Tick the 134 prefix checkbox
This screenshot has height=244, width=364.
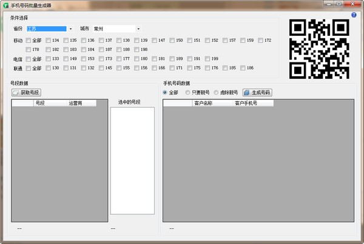(x=48, y=41)
